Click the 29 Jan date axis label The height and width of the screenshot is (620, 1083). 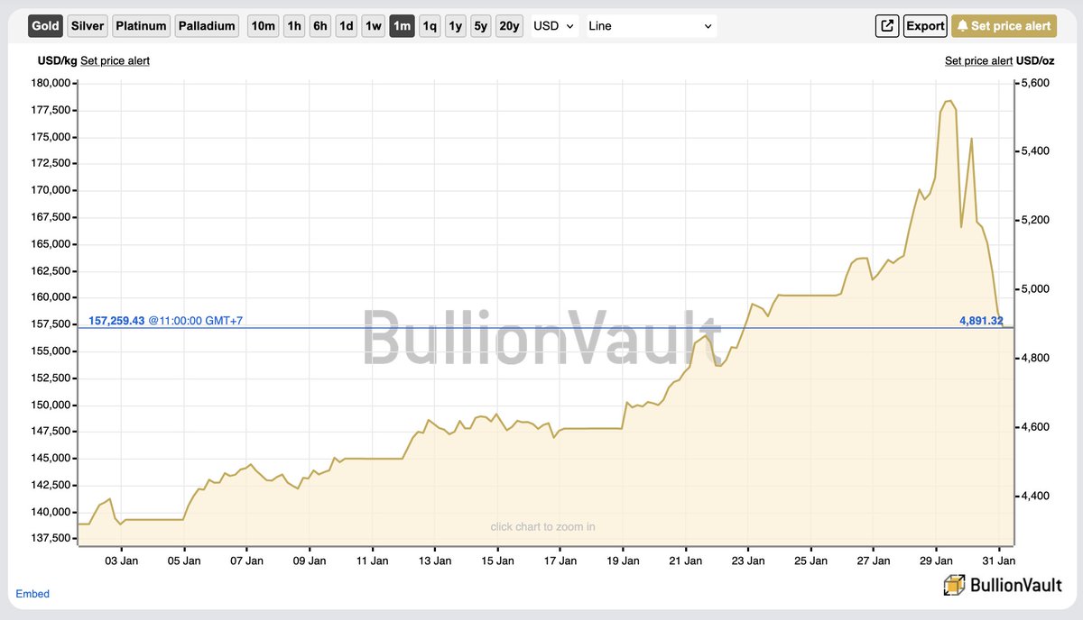(x=936, y=561)
